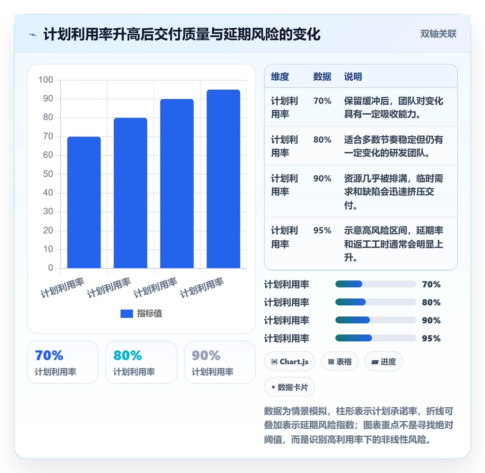This screenshot has width=485, height=473.
Task: Open the 70% 计划利用率 data card
Action: [x=63, y=362]
